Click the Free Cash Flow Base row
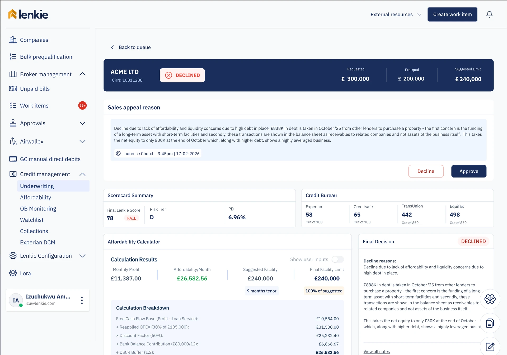This screenshot has height=355, width=507. click(x=227, y=319)
